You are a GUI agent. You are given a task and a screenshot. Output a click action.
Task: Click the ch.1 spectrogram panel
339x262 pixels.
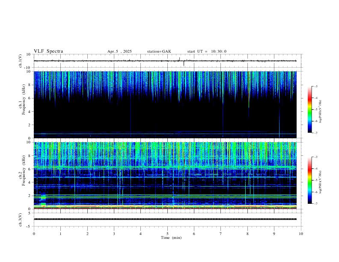(165, 104)
